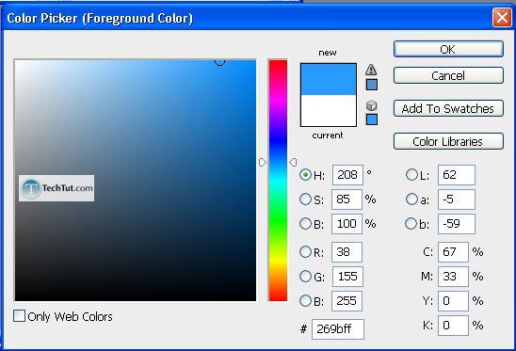Click the a field showing -5
The height and width of the screenshot is (351, 516).
[x=457, y=199]
